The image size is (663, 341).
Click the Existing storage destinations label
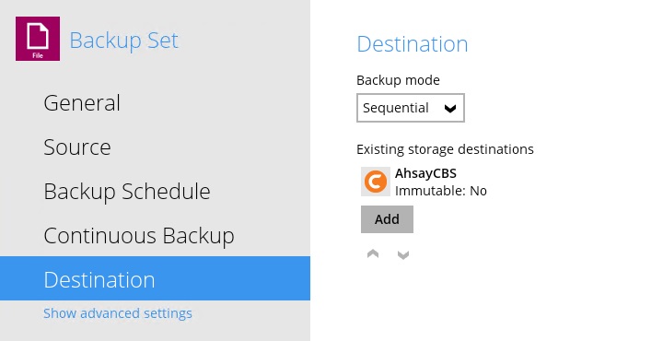click(x=446, y=149)
